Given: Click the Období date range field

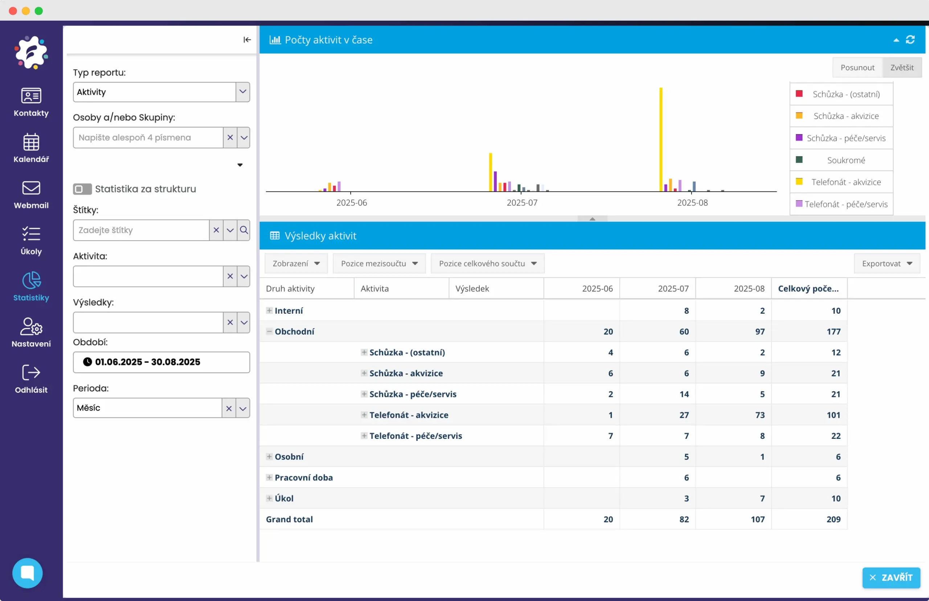Looking at the screenshot, I should coord(161,362).
